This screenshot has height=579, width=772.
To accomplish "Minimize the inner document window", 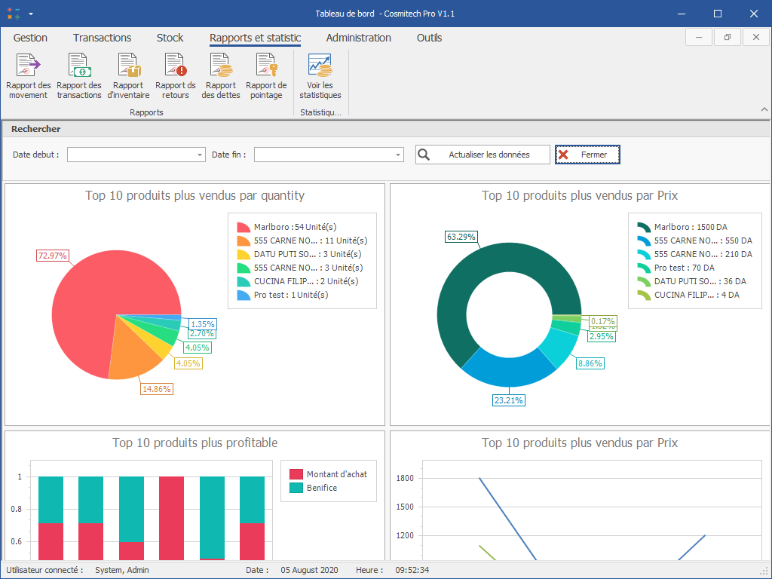I will 699,37.
